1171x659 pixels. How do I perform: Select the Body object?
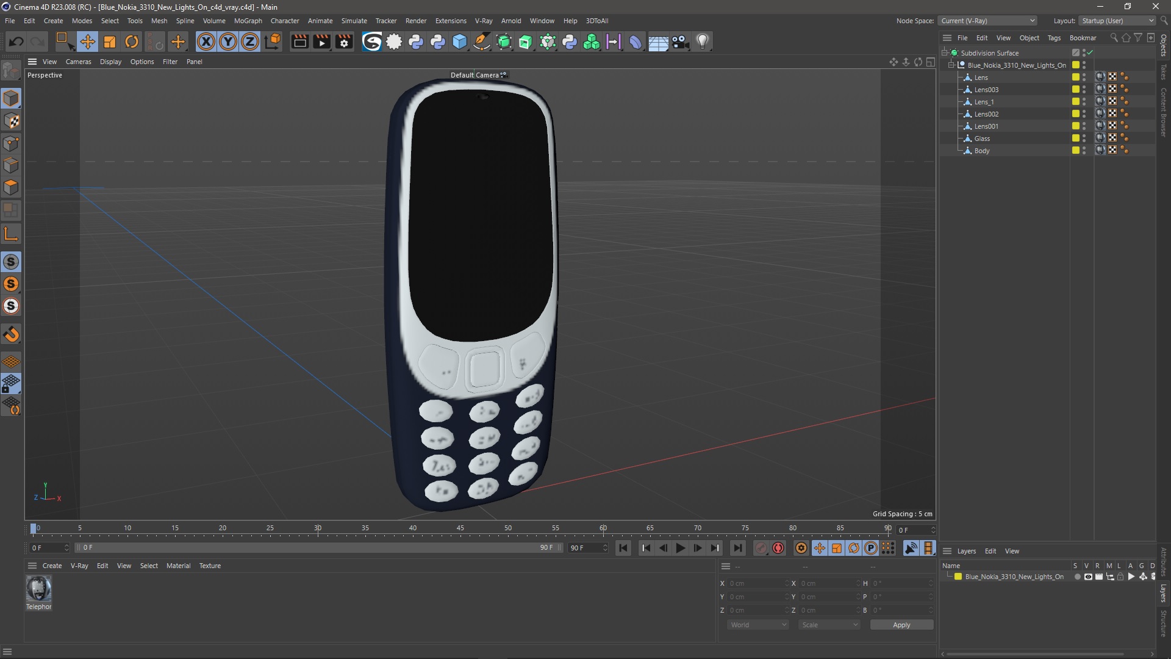click(x=982, y=151)
